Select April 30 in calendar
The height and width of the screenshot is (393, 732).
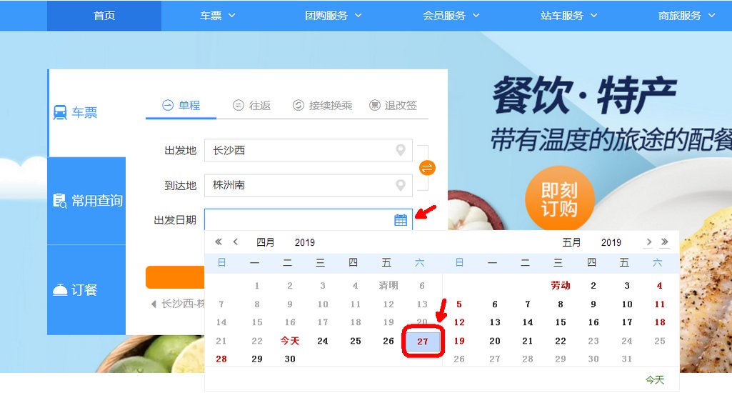pyautogui.click(x=290, y=359)
